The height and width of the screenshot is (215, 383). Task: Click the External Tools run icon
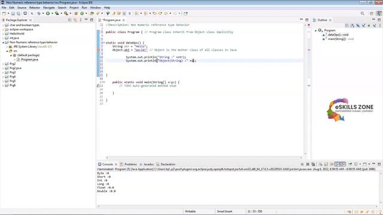66,14
